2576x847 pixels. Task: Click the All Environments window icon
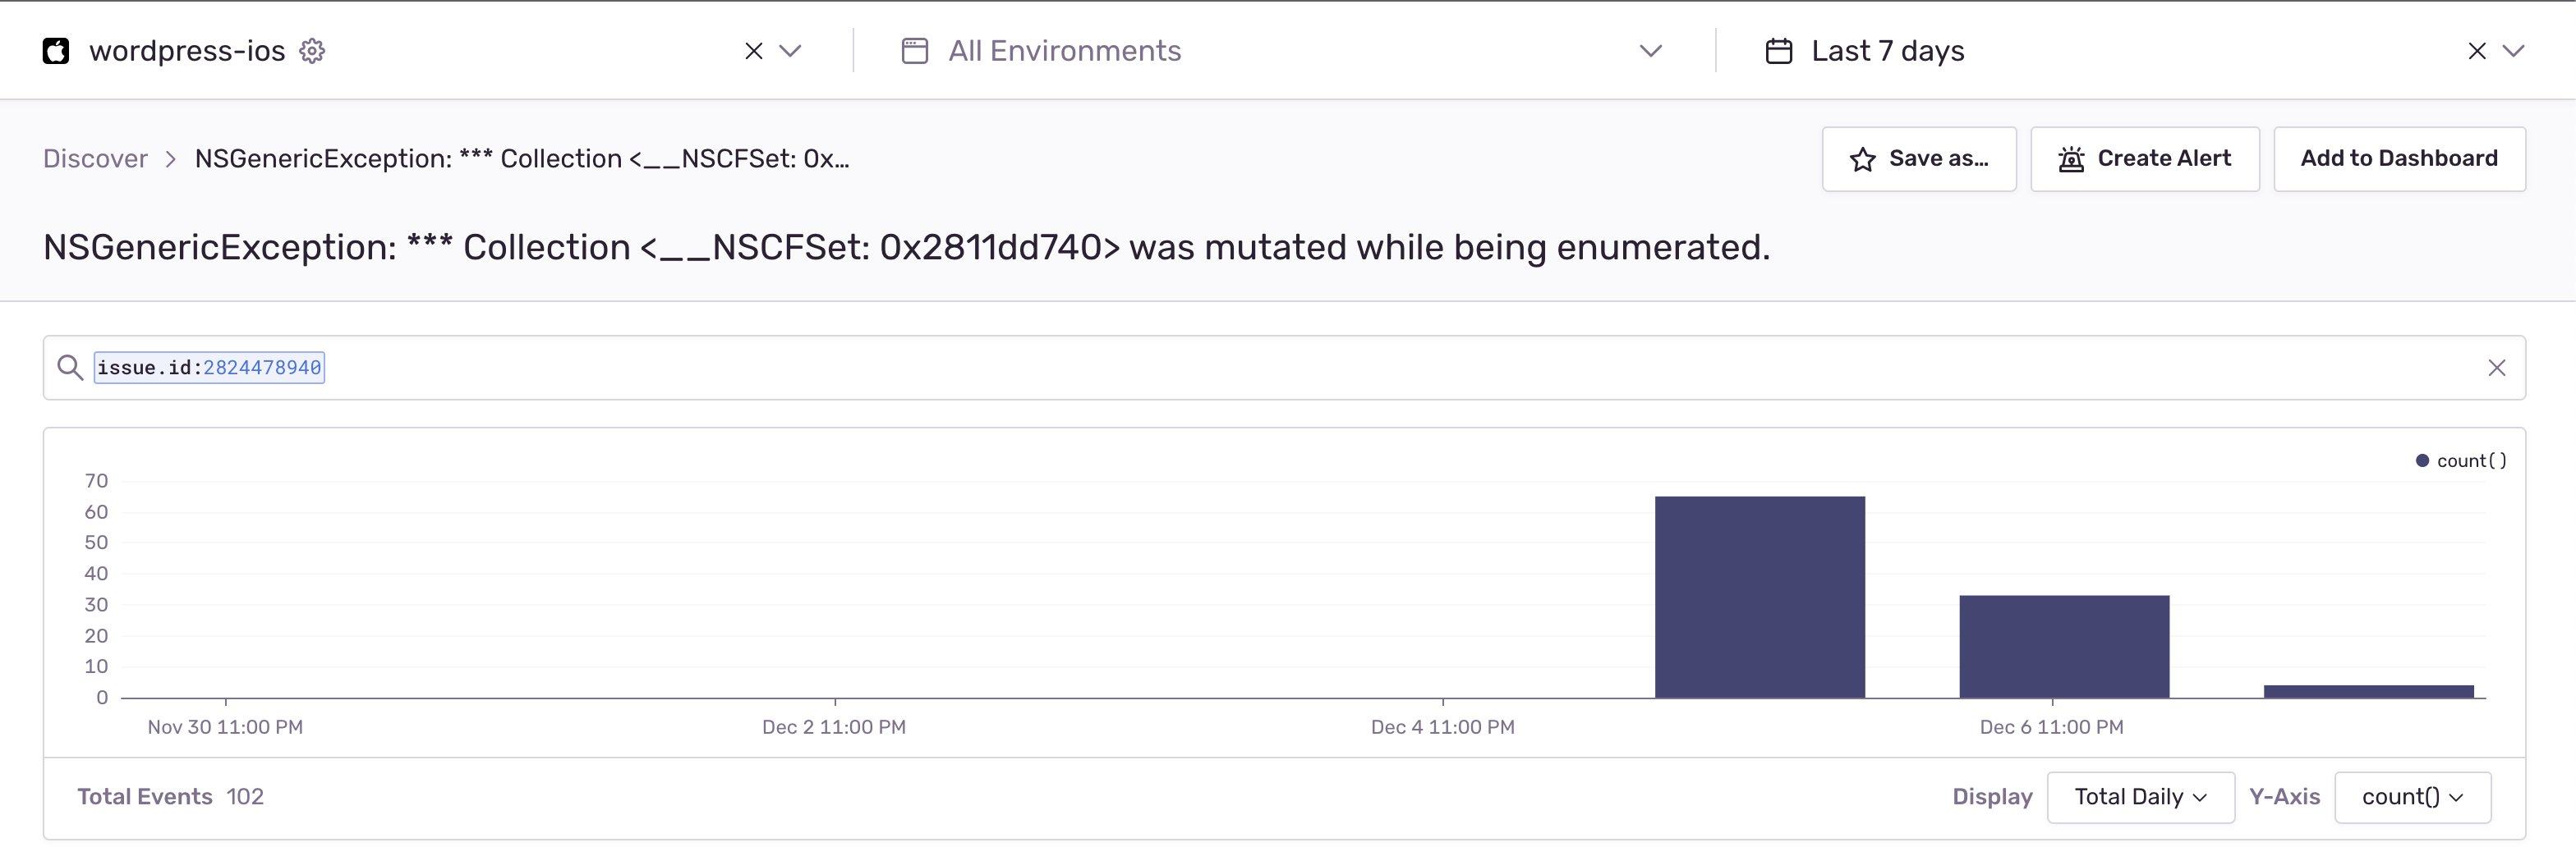(x=914, y=51)
